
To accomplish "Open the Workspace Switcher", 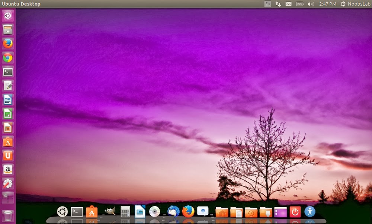I will [x=8, y=197].
